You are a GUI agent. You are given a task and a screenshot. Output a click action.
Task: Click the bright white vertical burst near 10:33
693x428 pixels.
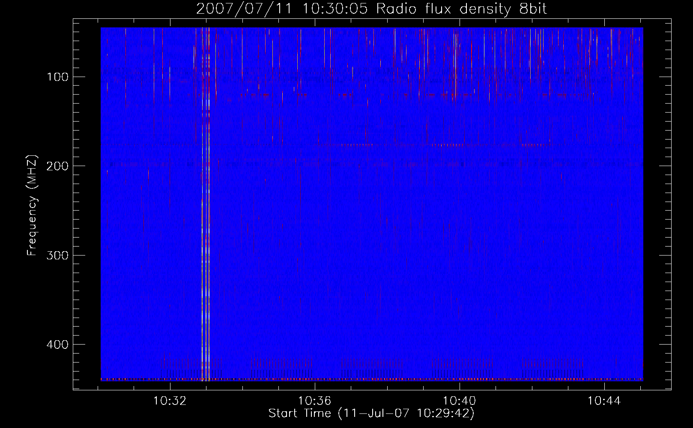coord(206,204)
